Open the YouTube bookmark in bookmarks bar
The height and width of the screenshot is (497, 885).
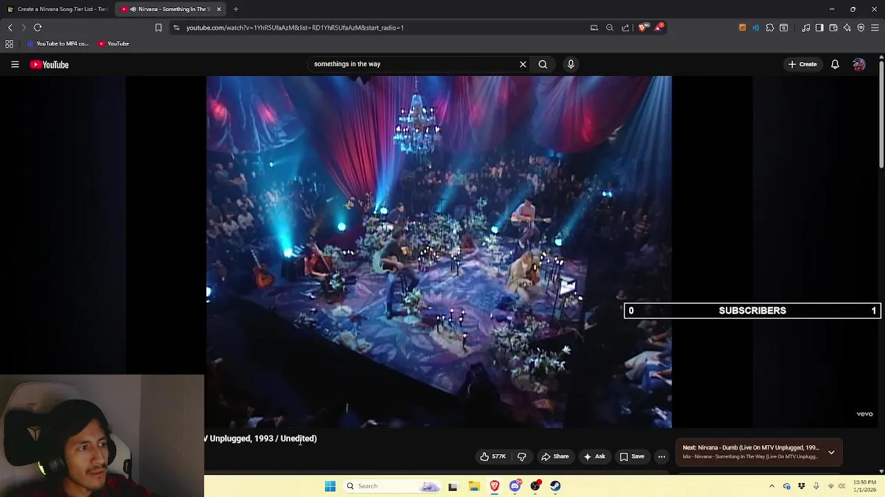(x=113, y=43)
